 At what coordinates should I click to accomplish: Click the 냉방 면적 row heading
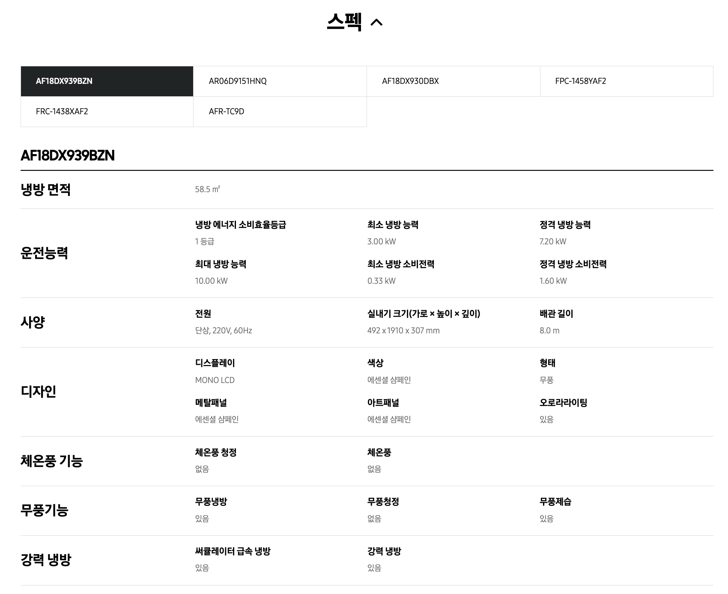[x=46, y=190]
